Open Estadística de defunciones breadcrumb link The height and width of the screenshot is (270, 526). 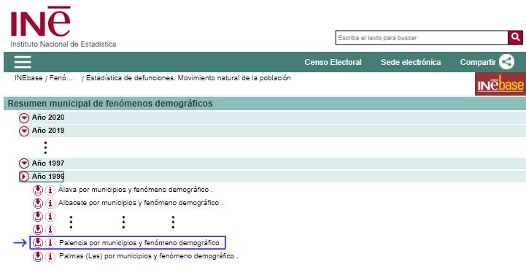[x=188, y=78]
